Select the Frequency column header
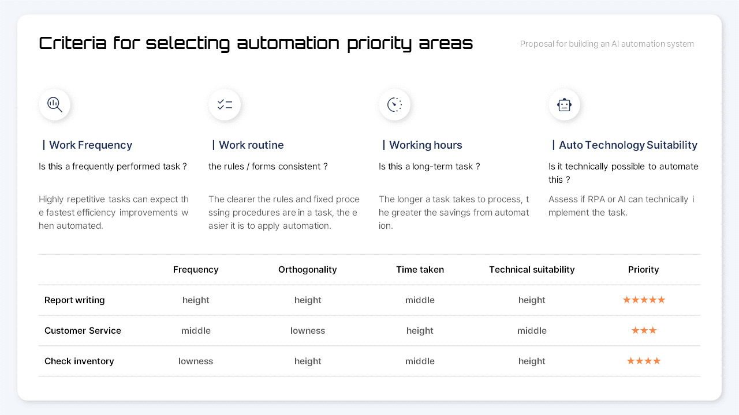Screen dimensions: 739x415 [x=196, y=269]
